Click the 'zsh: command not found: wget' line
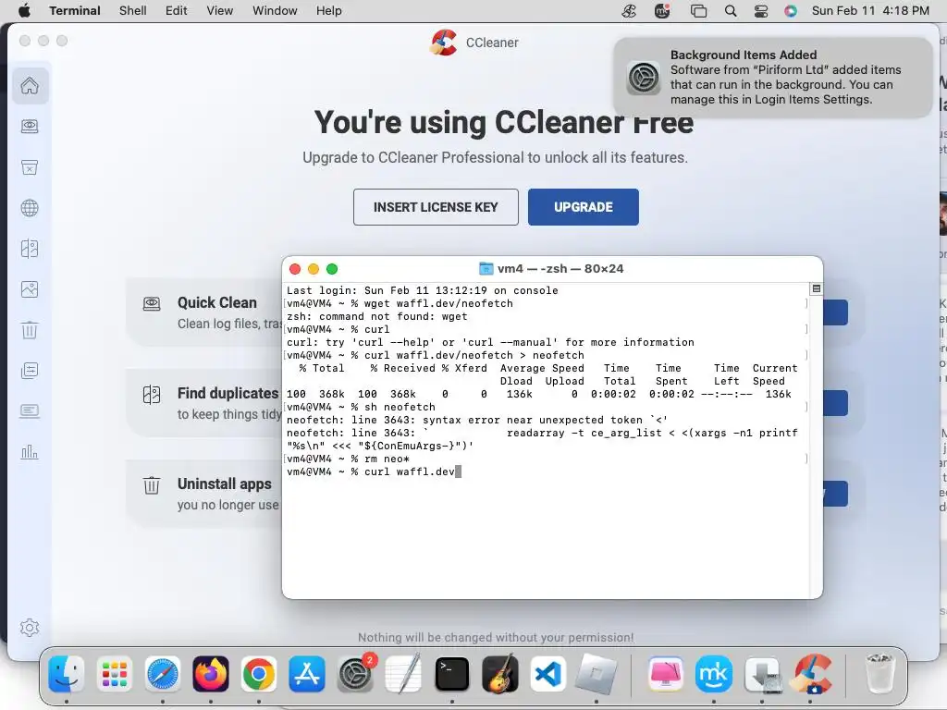Image resolution: width=947 pixels, height=710 pixels. 377,316
